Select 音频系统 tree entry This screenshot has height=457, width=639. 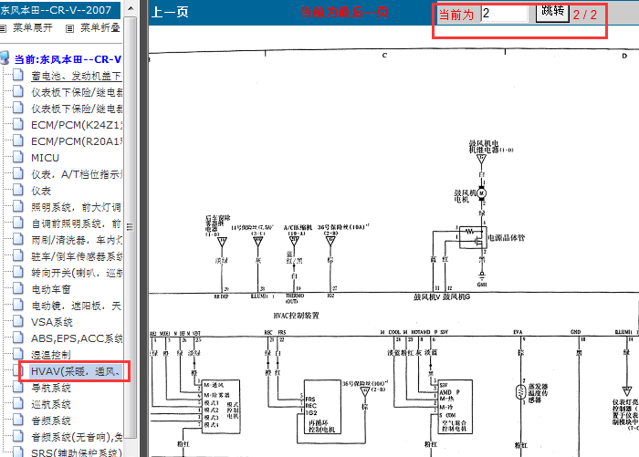click(x=51, y=421)
